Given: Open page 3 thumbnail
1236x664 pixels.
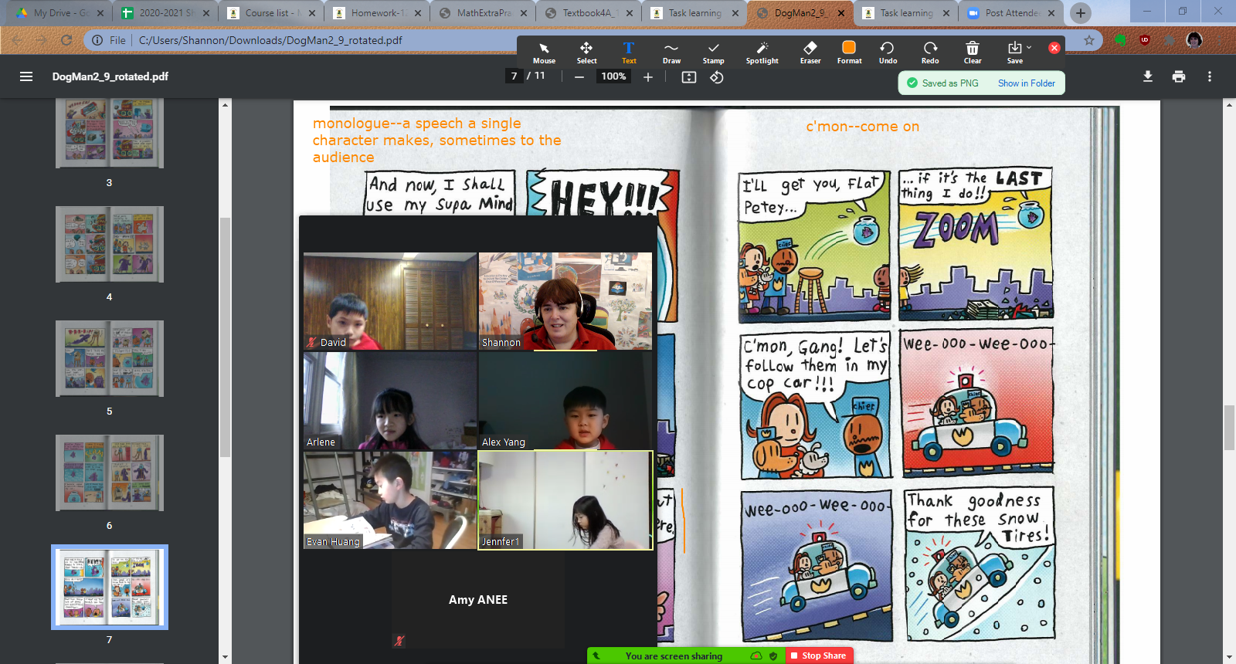Looking at the screenshot, I should (109, 133).
